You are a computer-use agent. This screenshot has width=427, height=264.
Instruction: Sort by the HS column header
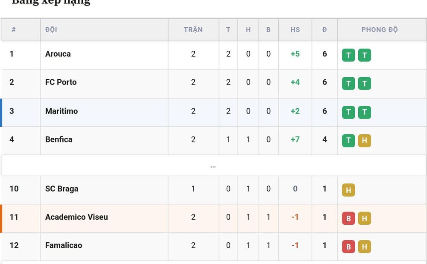click(x=295, y=29)
